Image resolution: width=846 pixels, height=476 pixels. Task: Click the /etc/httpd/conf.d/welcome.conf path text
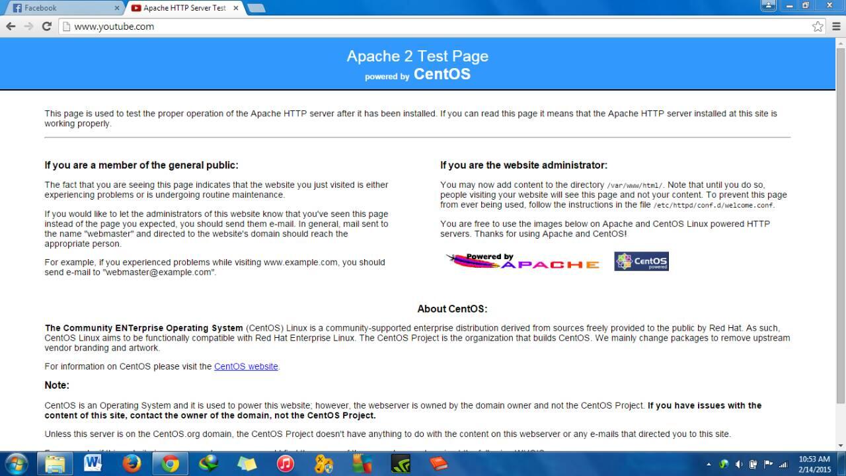[714, 206]
